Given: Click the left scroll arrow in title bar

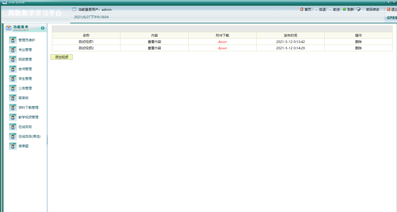Looking at the screenshot, I should tap(388, 2).
